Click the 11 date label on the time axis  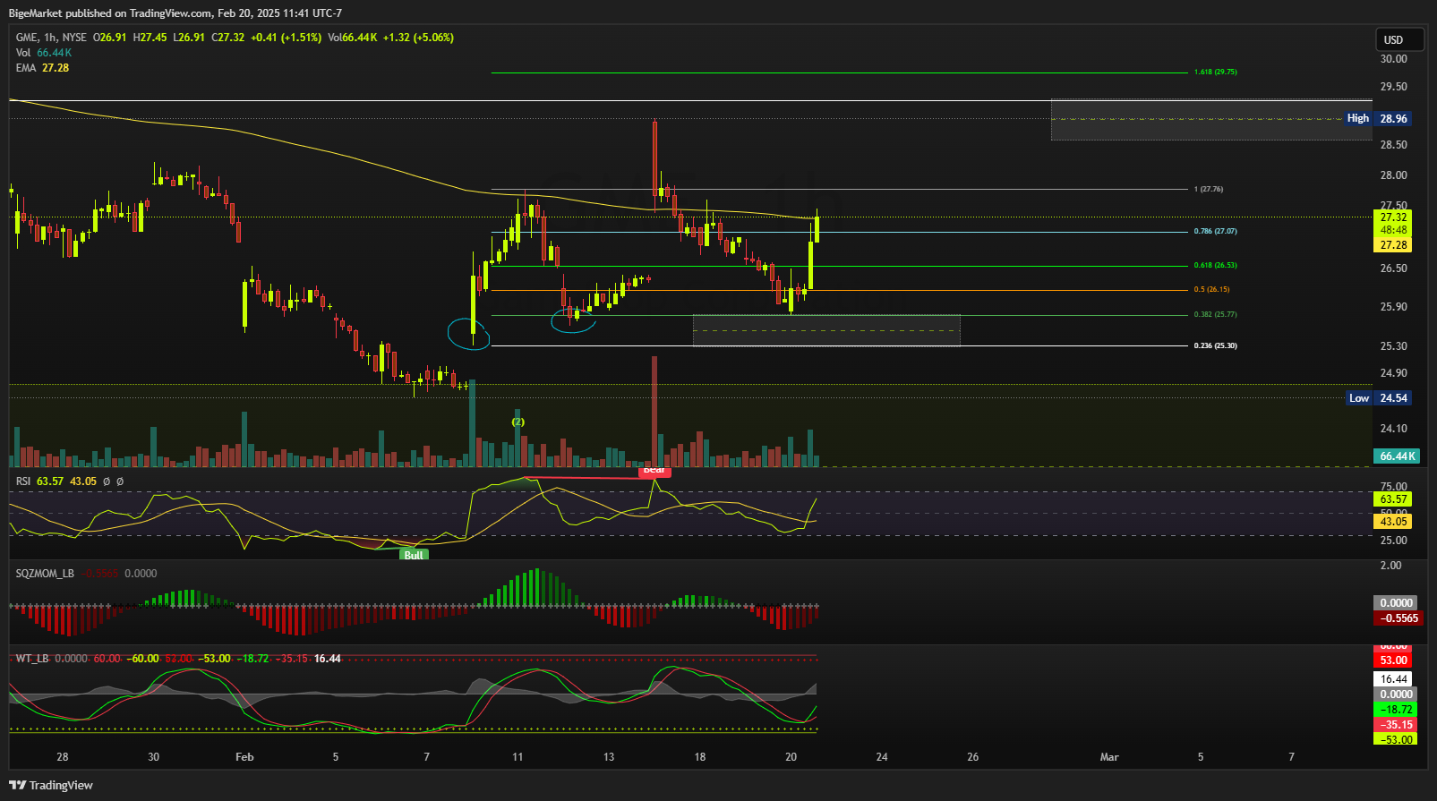(x=517, y=757)
